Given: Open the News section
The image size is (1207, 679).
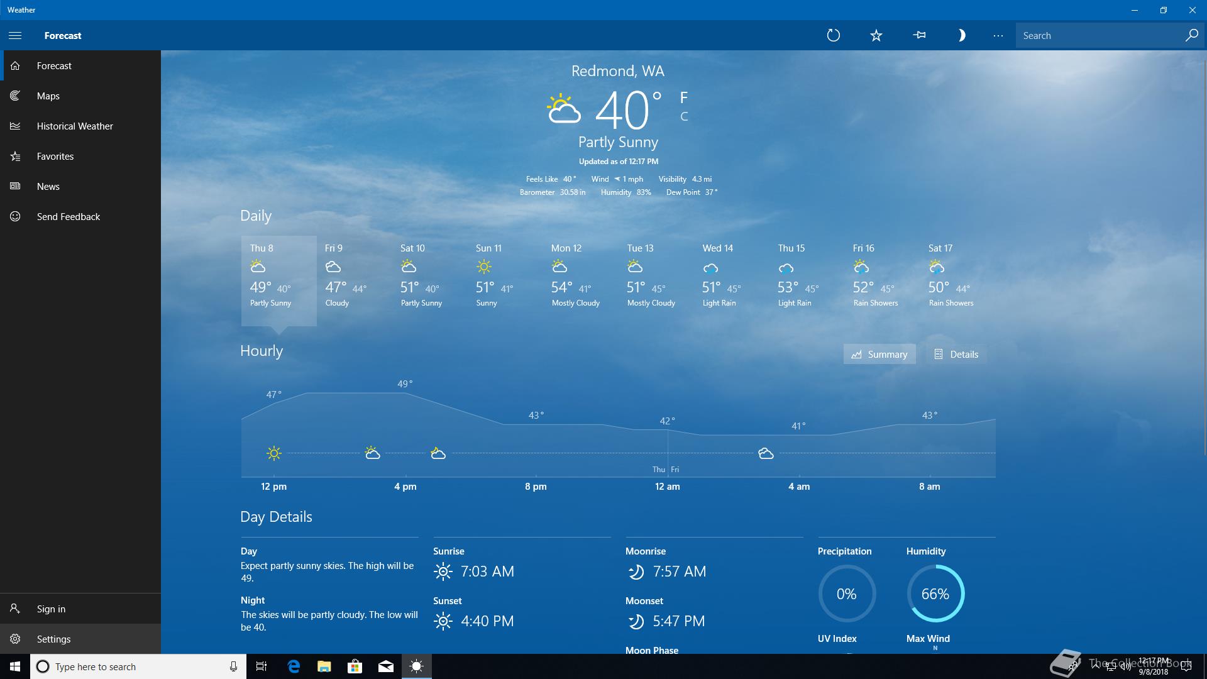Looking at the screenshot, I should point(48,186).
